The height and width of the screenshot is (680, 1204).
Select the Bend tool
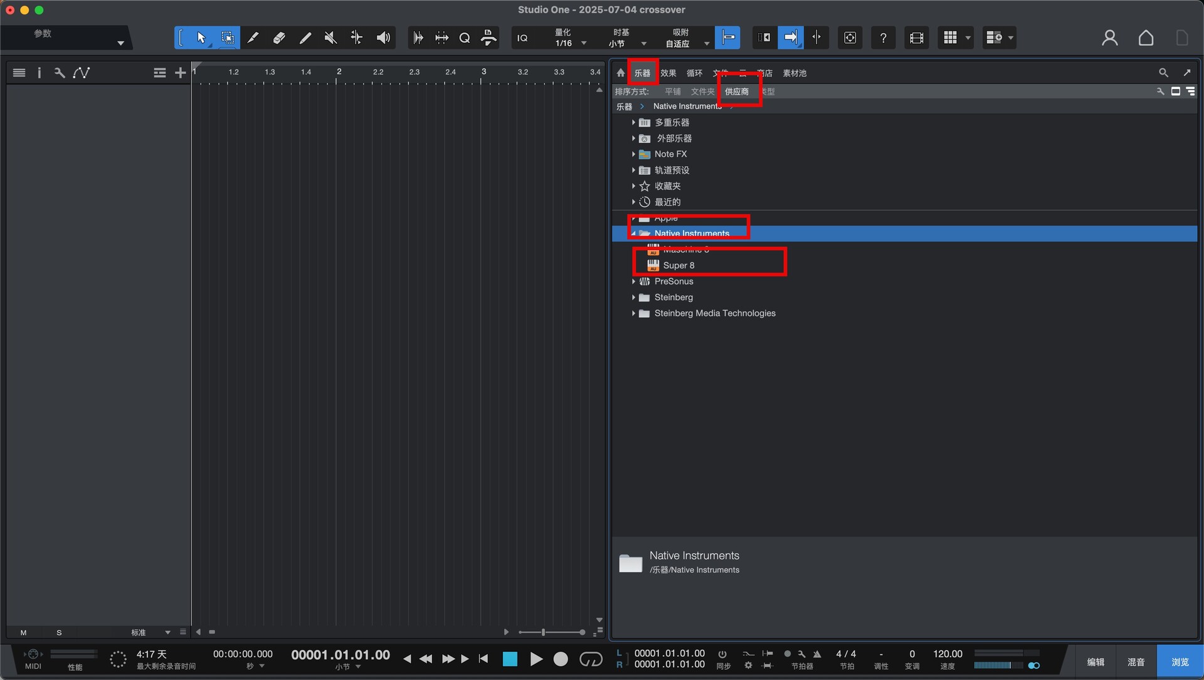point(356,38)
